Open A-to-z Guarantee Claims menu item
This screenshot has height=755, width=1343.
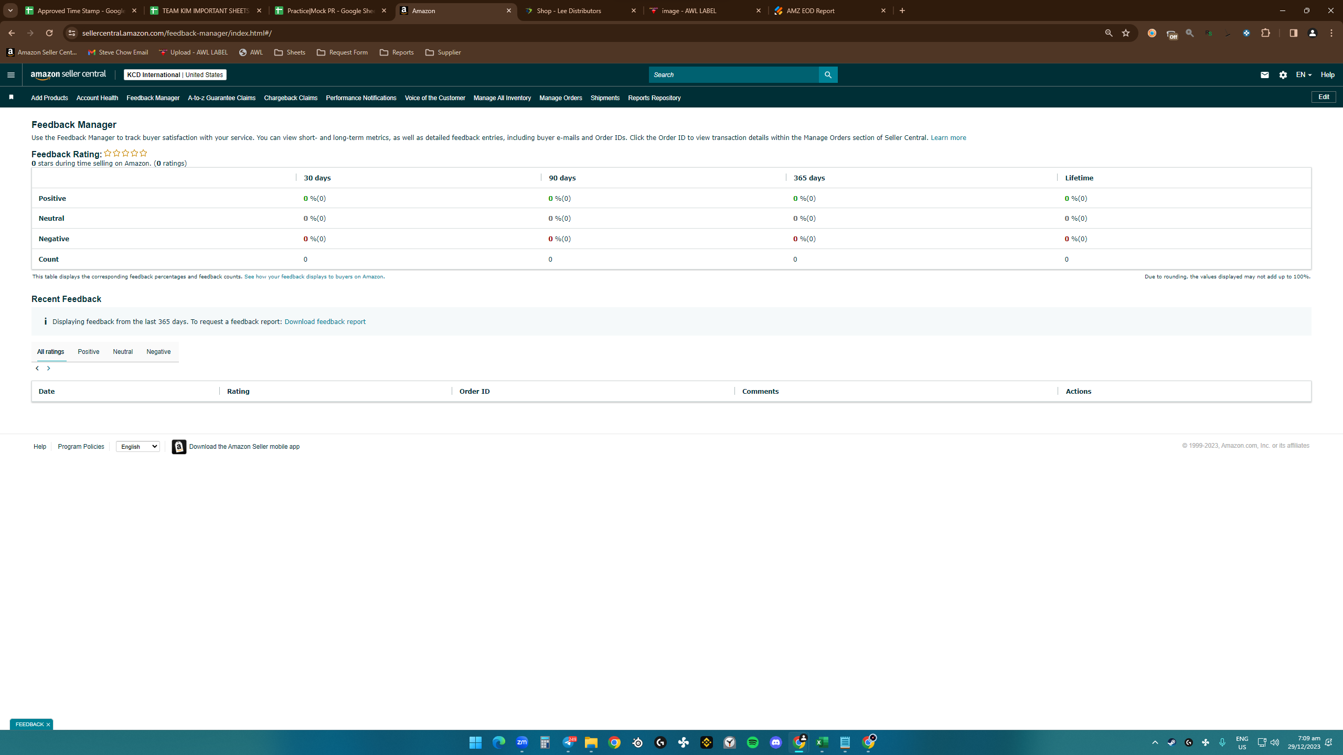221,98
